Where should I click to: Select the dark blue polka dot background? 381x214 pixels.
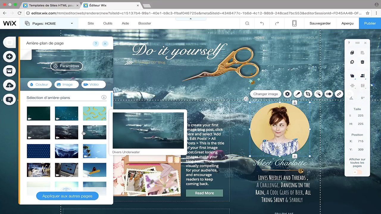[38, 151]
